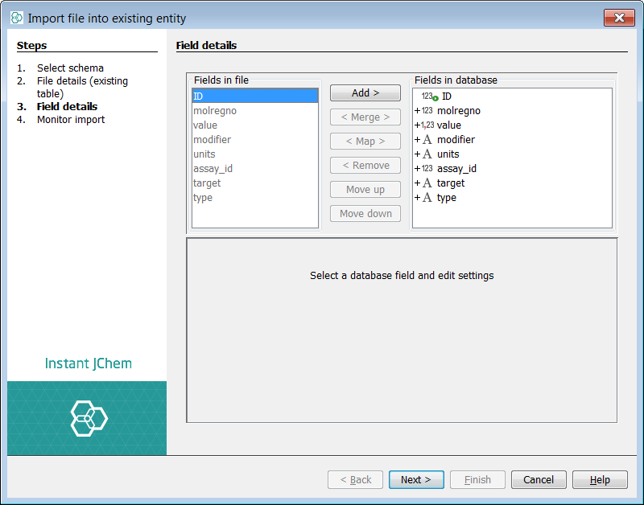The height and width of the screenshot is (505, 644).
Task: Select the type field in database list
Action: point(447,198)
